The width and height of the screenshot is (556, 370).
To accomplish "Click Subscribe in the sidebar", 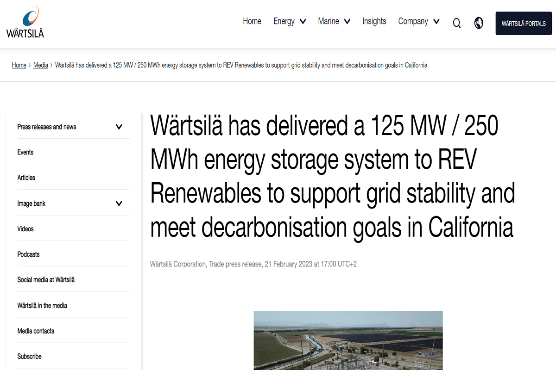I will click(x=29, y=356).
